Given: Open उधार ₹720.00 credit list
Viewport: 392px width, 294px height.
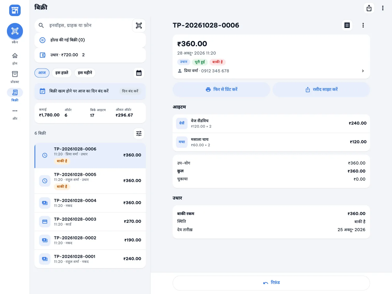Looking at the screenshot, I should tap(90, 55).
